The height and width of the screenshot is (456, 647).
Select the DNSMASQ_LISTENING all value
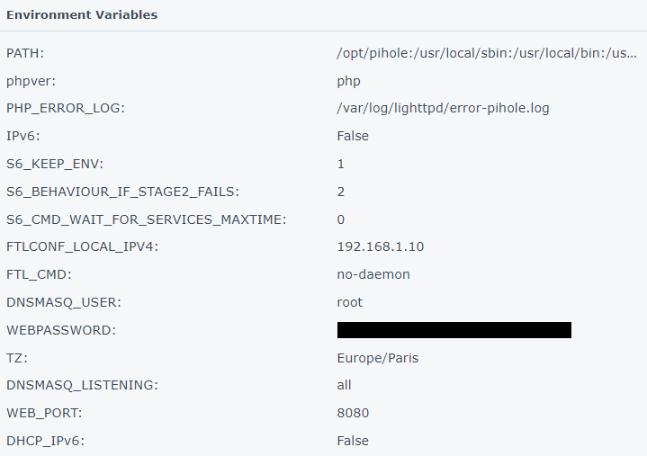tap(344, 385)
